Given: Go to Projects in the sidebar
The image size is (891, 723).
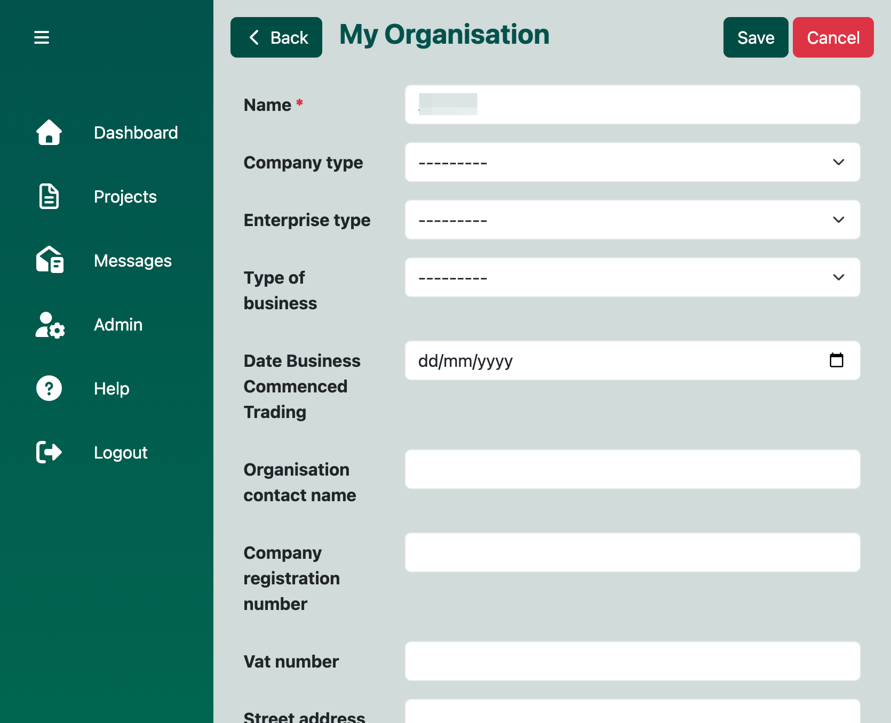Looking at the screenshot, I should tap(125, 197).
